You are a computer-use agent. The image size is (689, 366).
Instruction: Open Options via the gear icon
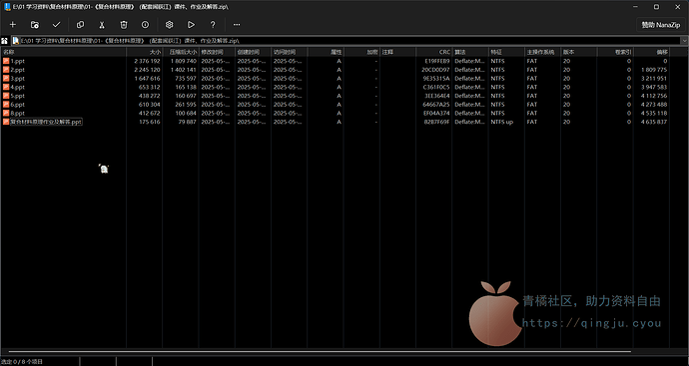[x=169, y=25]
